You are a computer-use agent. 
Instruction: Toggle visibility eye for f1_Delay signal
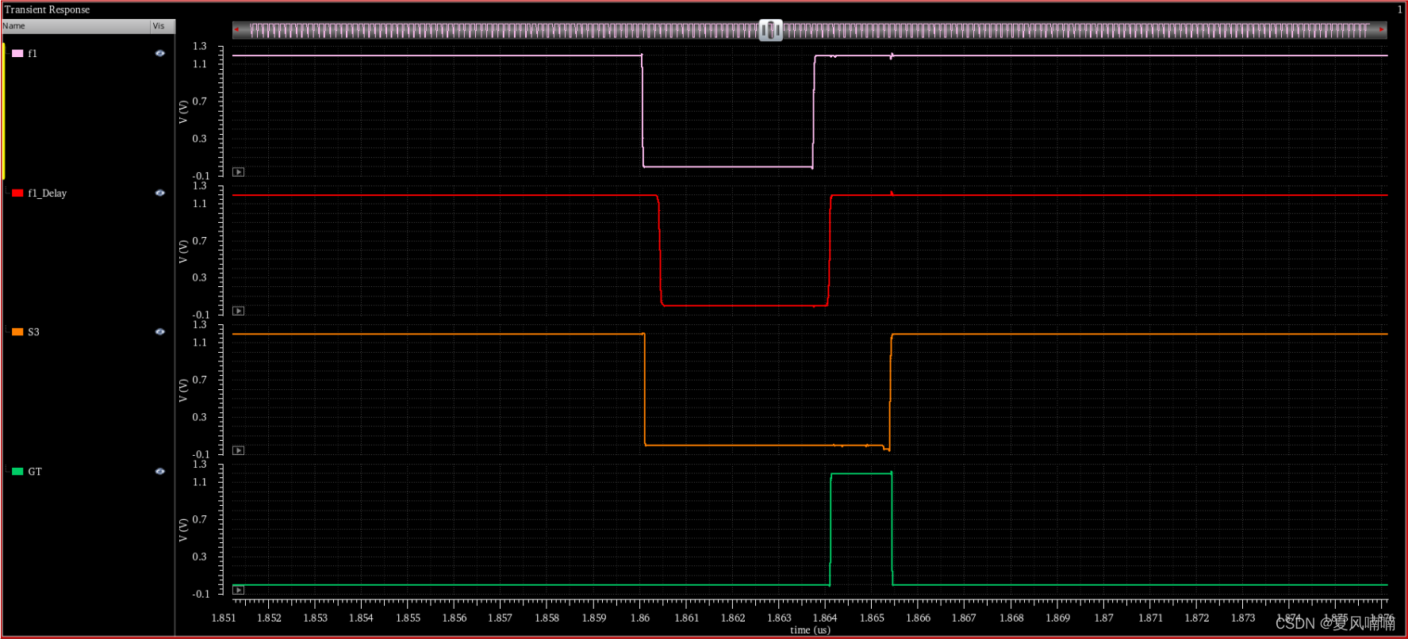(x=160, y=193)
